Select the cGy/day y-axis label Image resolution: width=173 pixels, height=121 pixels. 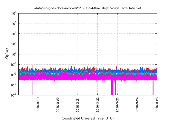click(x=7, y=54)
